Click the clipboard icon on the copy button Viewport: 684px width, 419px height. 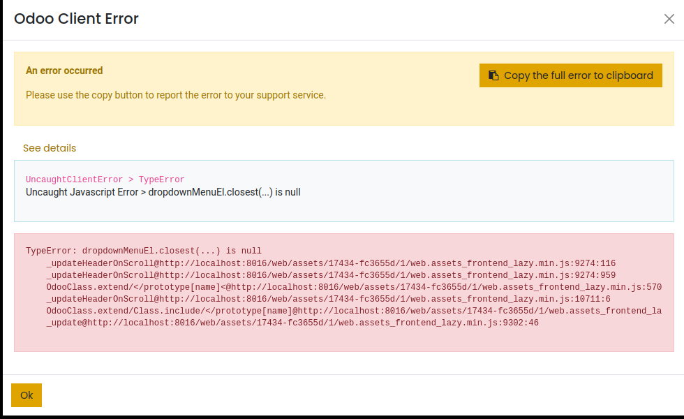click(x=495, y=75)
